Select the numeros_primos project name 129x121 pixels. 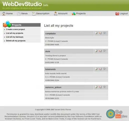[53, 87]
